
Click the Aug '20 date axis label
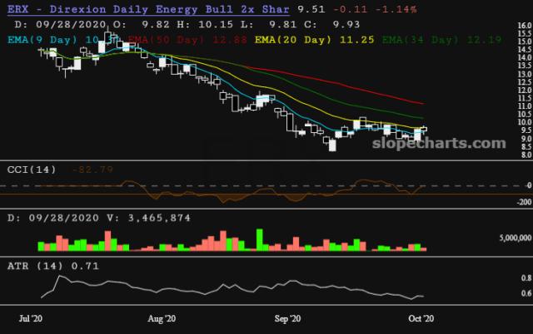(161, 318)
